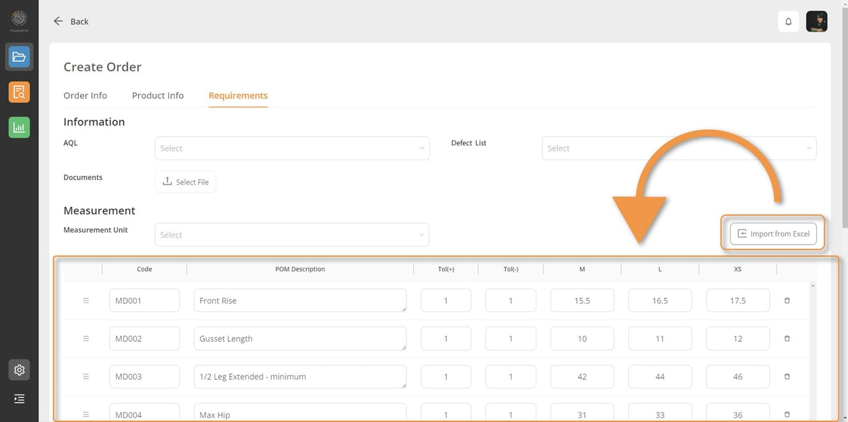The width and height of the screenshot is (848, 422).
Task: Edit Tol(+) value for Gusset Length
Action: [x=446, y=338]
